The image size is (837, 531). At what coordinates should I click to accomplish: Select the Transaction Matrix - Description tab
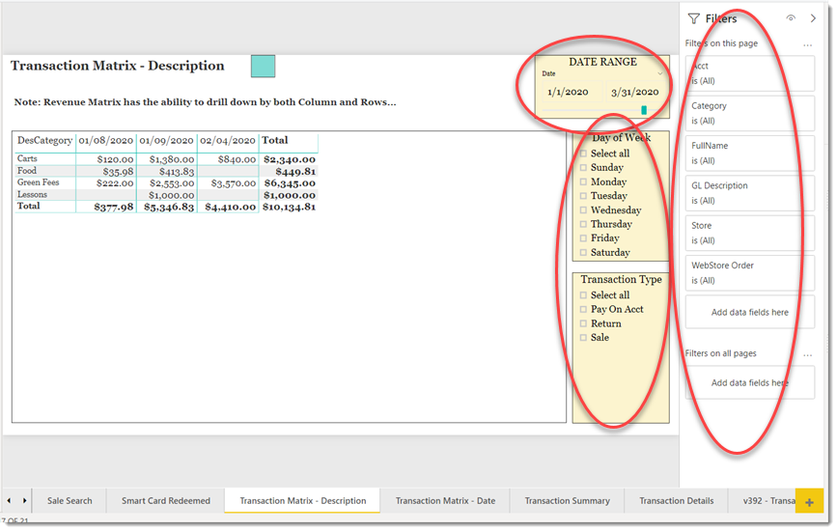[303, 501]
